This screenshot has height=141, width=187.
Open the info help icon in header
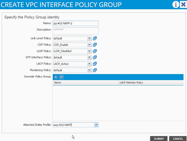[x=176, y=4]
